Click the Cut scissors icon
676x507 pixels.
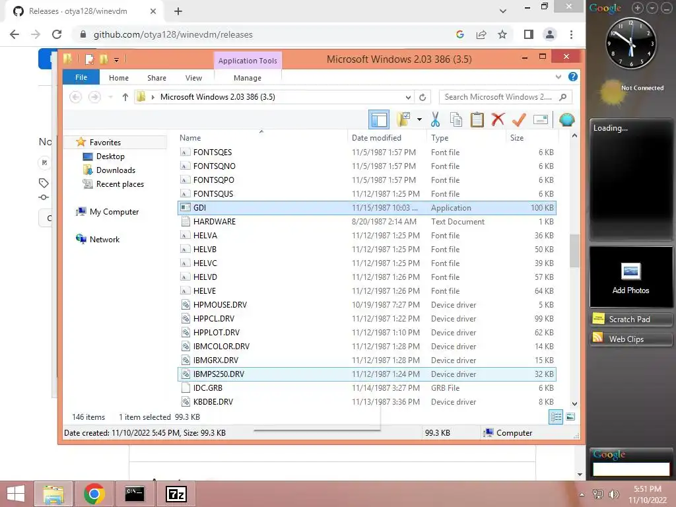(x=436, y=120)
